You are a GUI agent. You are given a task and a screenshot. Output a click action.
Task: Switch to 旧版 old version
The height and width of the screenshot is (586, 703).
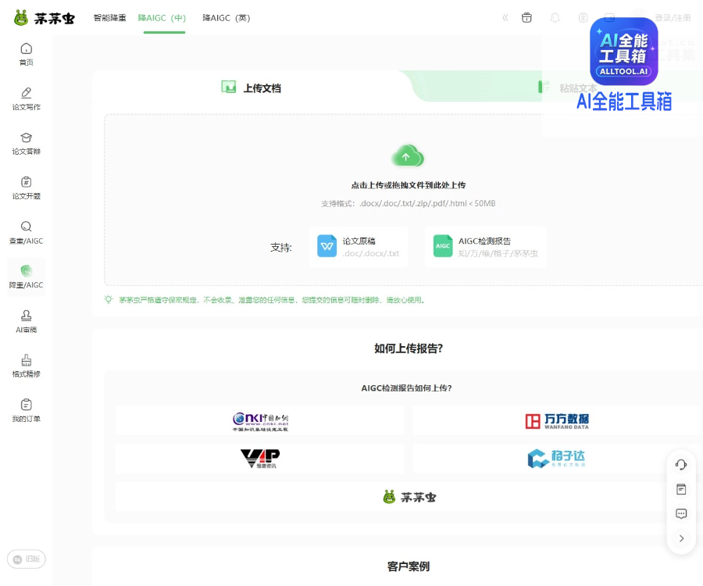[x=27, y=559]
